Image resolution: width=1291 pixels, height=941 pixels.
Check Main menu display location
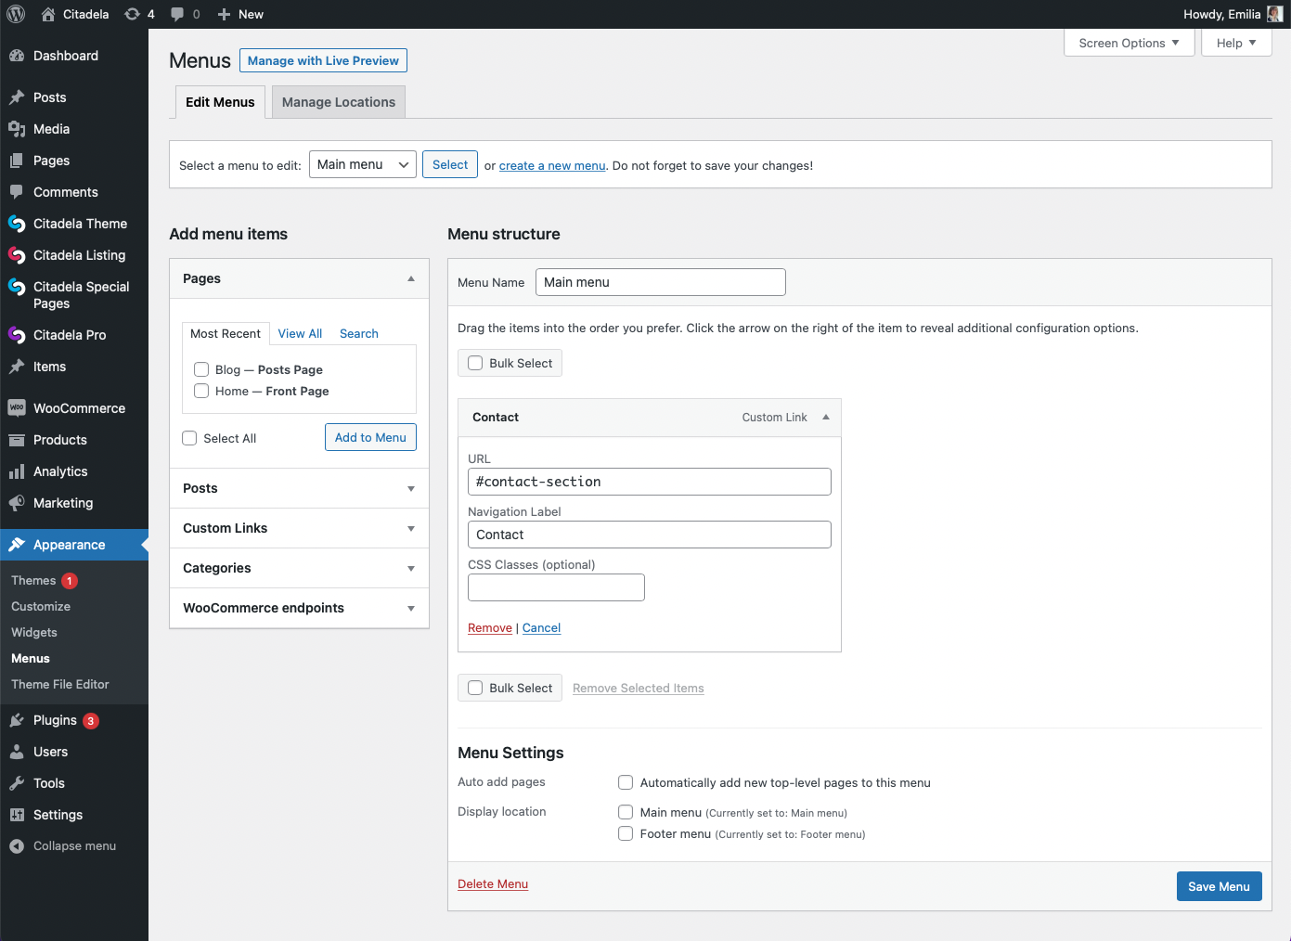[626, 812]
